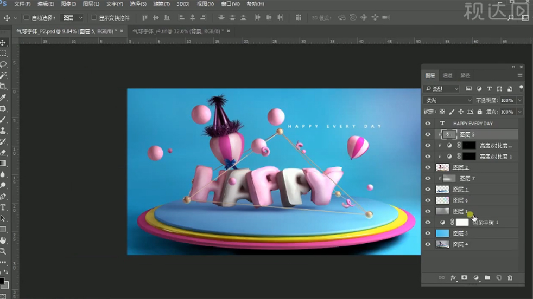Hide layer 图层 6

click(x=428, y=200)
